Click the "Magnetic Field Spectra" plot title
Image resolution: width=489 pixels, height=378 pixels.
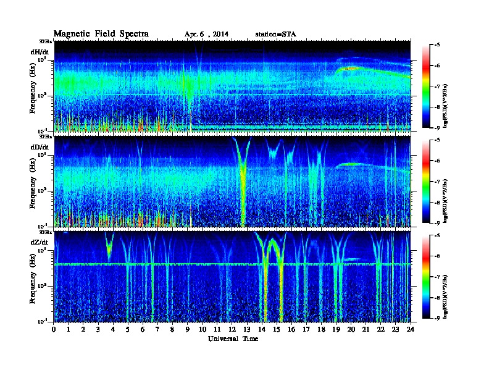[101, 34]
